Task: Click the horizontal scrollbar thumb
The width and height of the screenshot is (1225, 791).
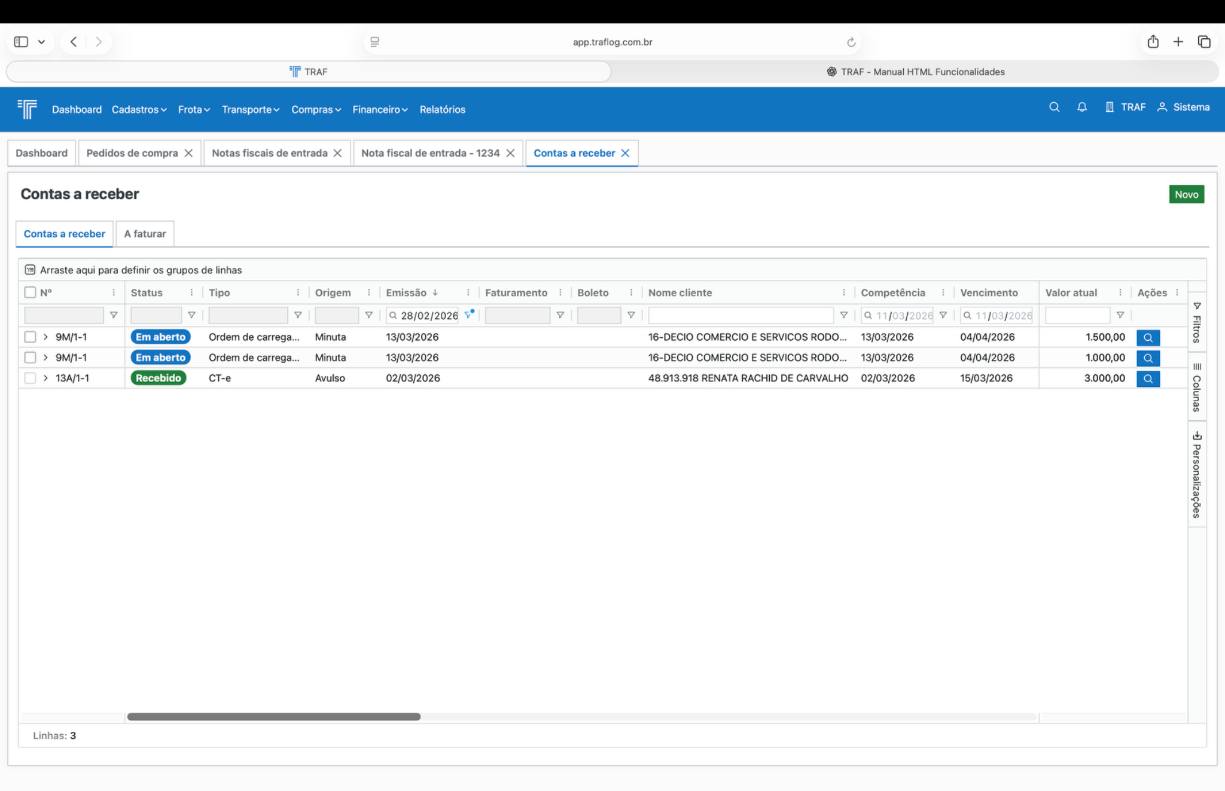Action: point(273,716)
